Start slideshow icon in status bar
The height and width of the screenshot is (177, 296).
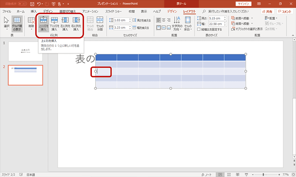246,175
